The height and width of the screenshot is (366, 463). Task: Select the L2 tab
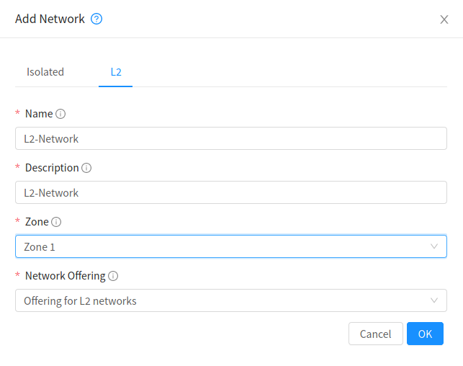point(115,72)
